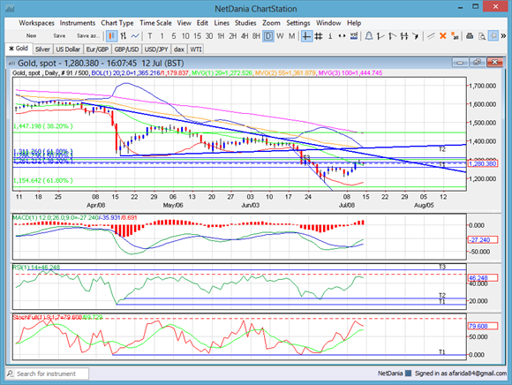Open the Window menu
512x385 pixels.
328,23
